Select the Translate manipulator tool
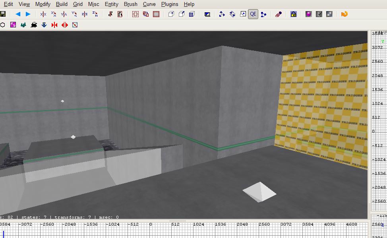Image resolution: width=387 pixels, height=238 pixels. click(222, 14)
